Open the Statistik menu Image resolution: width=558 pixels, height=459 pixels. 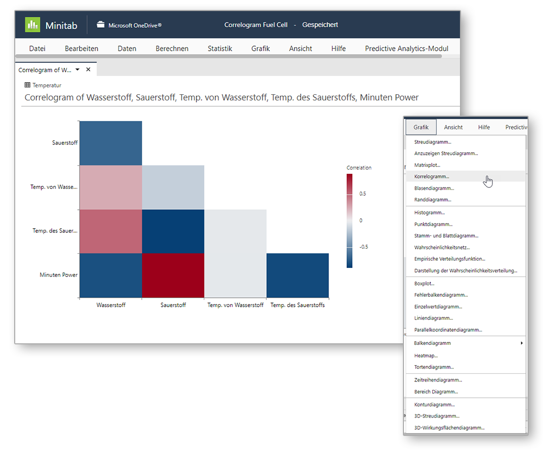tap(220, 48)
